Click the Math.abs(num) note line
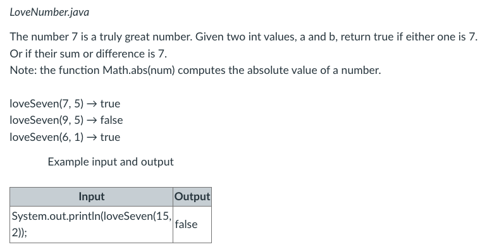Image resolution: width=492 pixels, height=247 pixels. coord(195,70)
